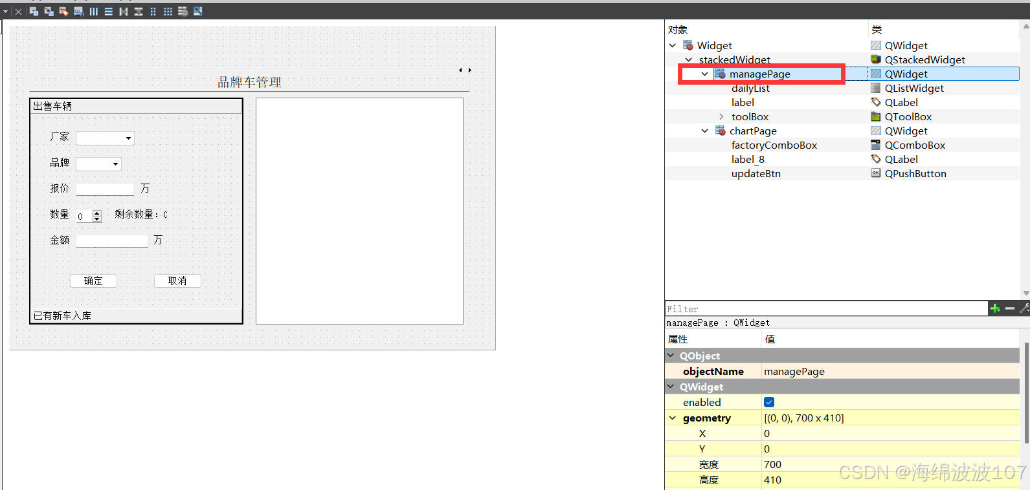Collapse the stackedWidget tree node
The height and width of the screenshot is (490, 1030).
pos(689,59)
